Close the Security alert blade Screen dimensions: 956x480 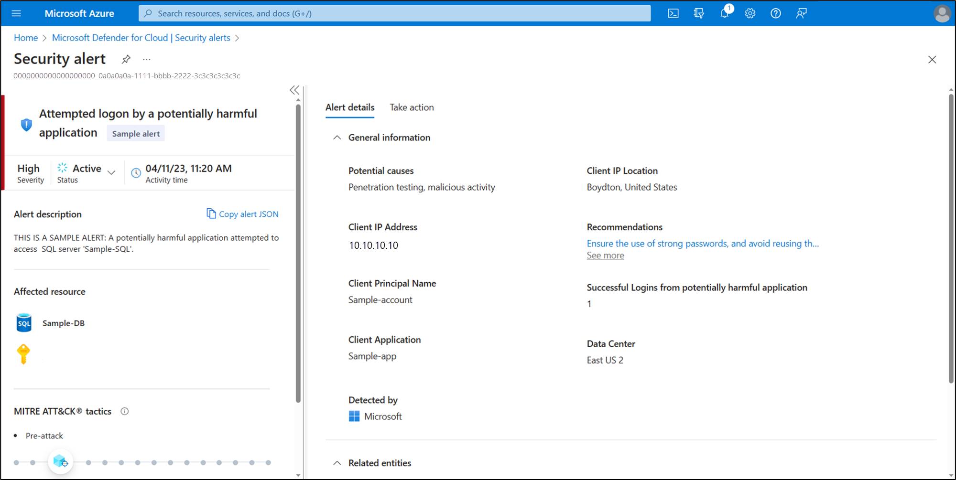coord(932,60)
